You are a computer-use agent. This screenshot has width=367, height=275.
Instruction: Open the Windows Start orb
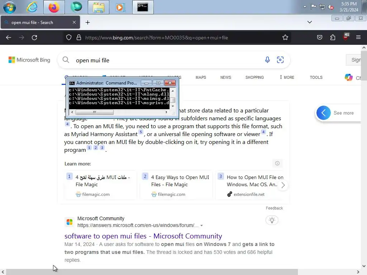10,7
